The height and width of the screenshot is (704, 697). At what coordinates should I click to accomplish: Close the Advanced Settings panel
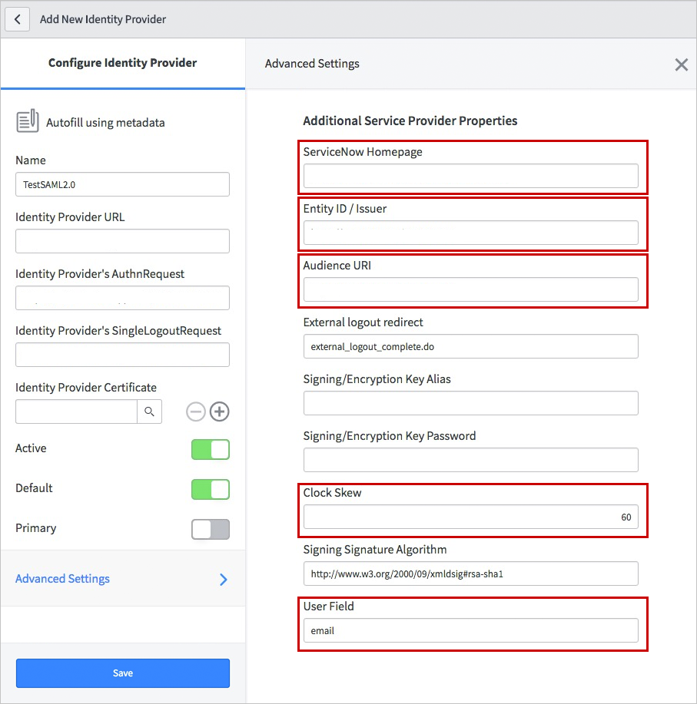point(682,64)
